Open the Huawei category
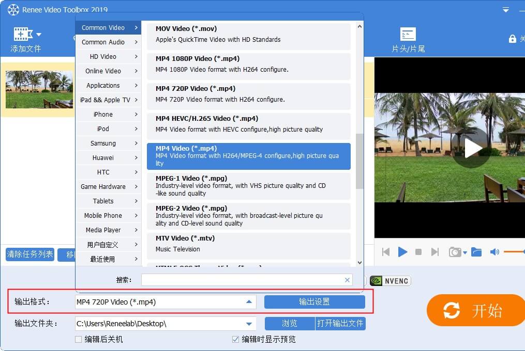 pos(109,157)
